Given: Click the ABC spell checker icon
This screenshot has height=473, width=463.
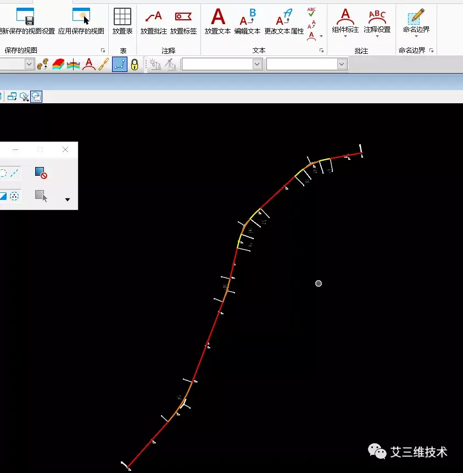Looking at the screenshot, I should (311, 12).
